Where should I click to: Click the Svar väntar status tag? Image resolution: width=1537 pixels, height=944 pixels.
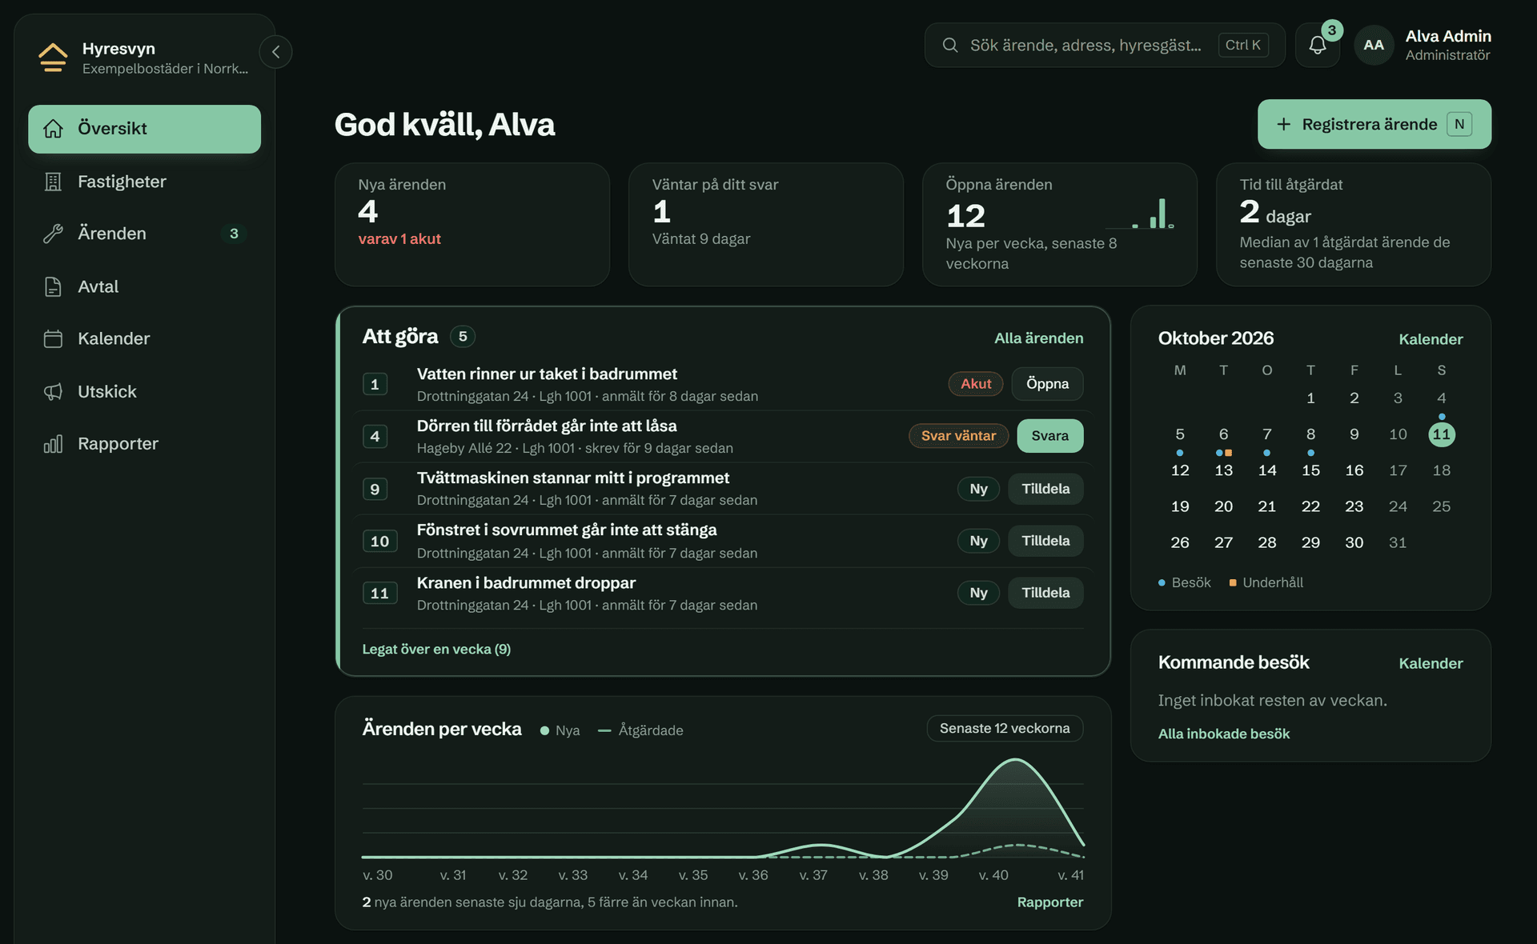[x=958, y=436]
